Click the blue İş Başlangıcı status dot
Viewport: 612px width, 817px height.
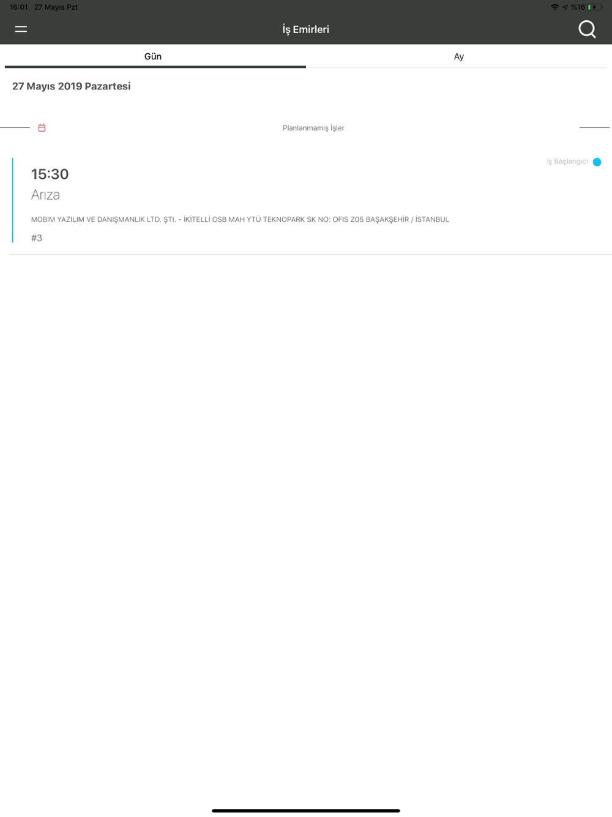(597, 162)
